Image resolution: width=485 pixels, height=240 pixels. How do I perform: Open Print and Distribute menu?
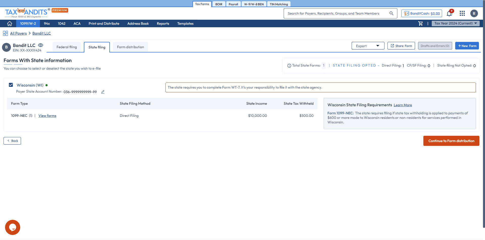tap(104, 23)
